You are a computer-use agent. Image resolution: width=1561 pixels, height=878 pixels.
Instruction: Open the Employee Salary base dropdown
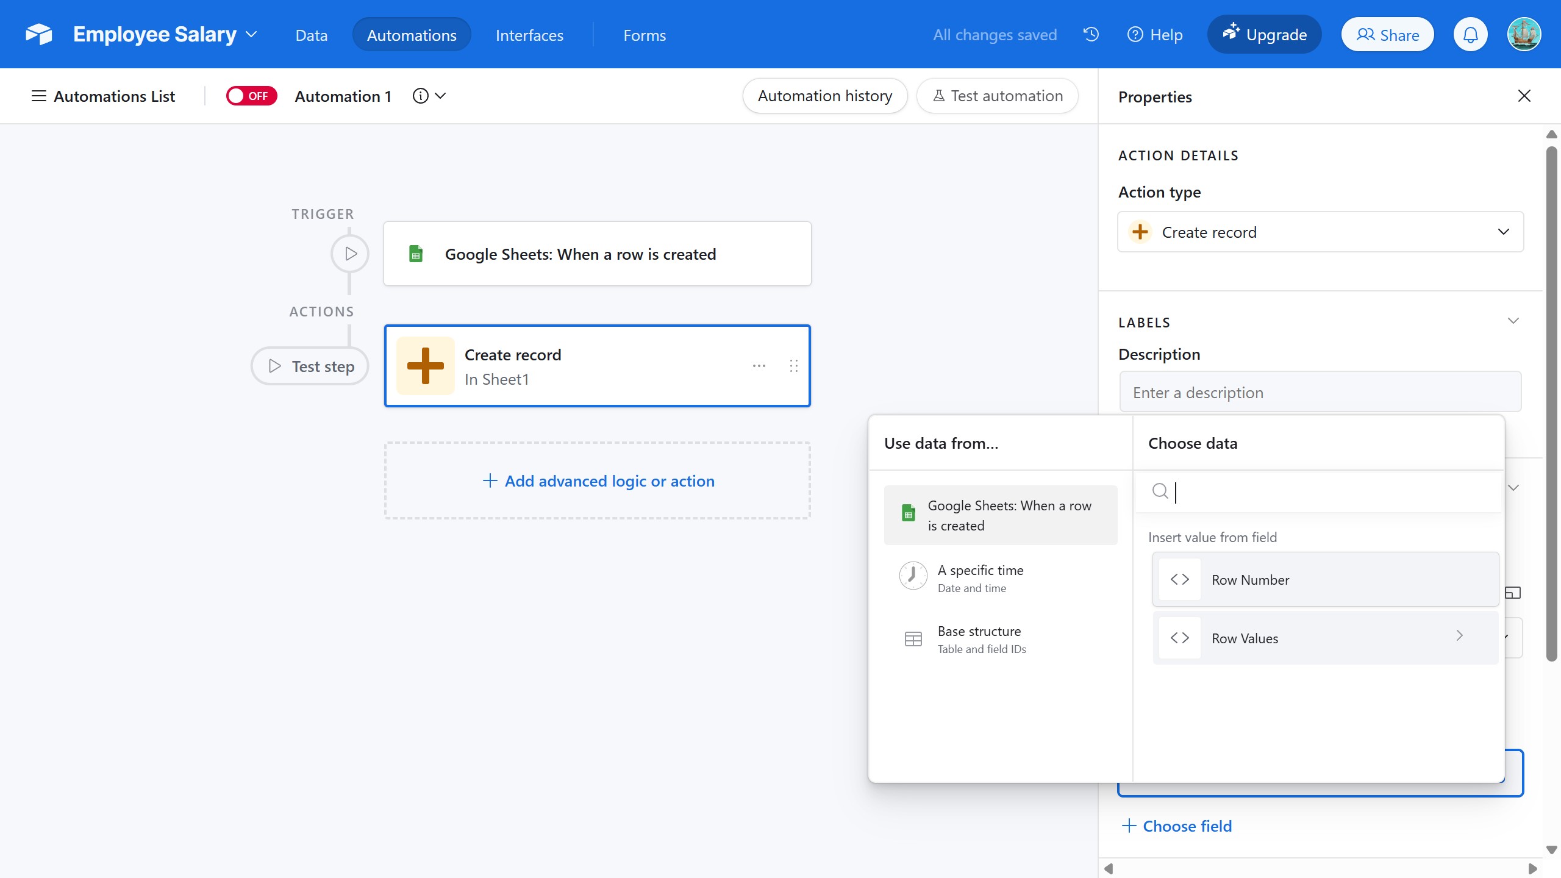click(165, 34)
